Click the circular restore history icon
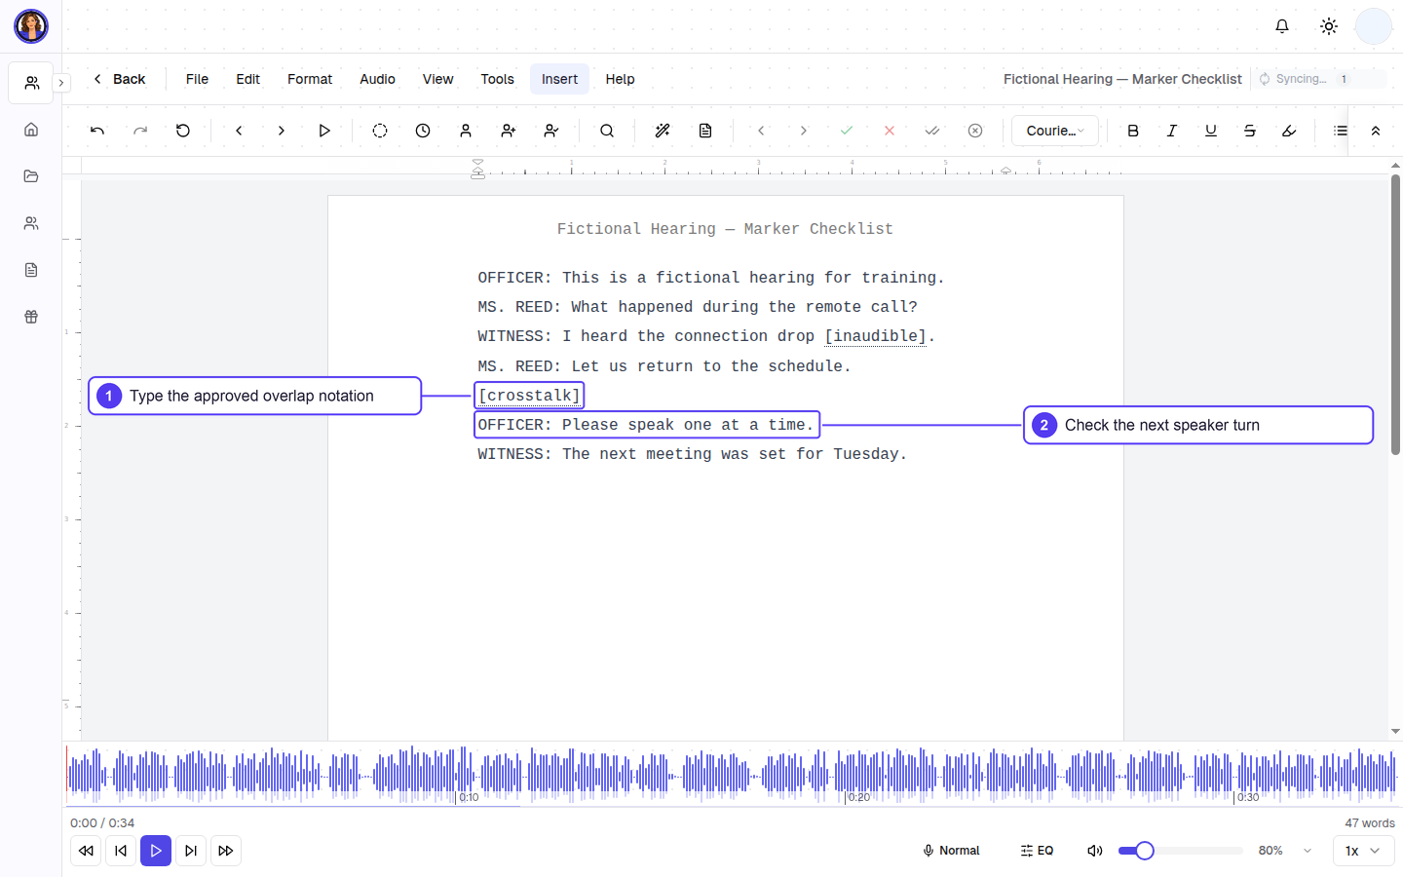Screen dimensions: 1403x877 [x=183, y=131]
